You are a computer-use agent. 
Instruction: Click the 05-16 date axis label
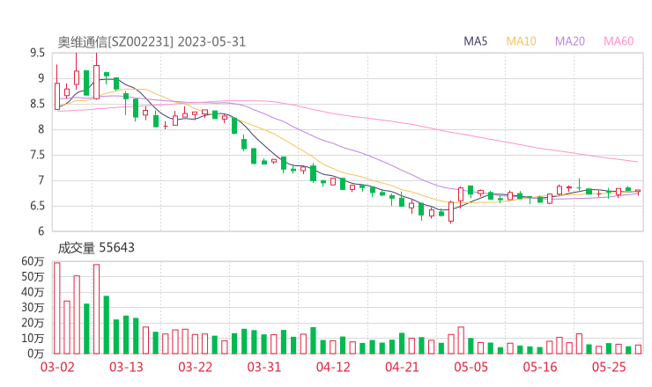[x=540, y=367]
